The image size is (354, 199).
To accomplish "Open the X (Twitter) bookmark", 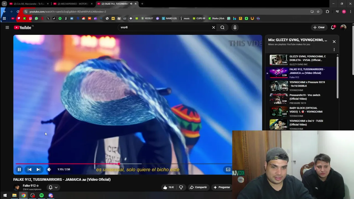I will click(48, 19).
